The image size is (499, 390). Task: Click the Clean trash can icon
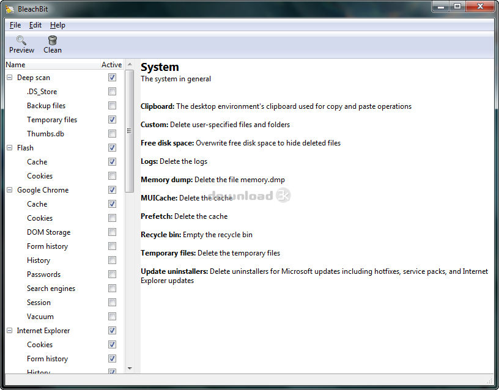[x=53, y=40]
